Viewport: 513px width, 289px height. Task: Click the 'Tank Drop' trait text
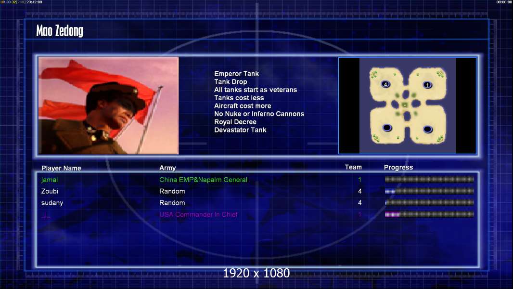tap(231, 82)
